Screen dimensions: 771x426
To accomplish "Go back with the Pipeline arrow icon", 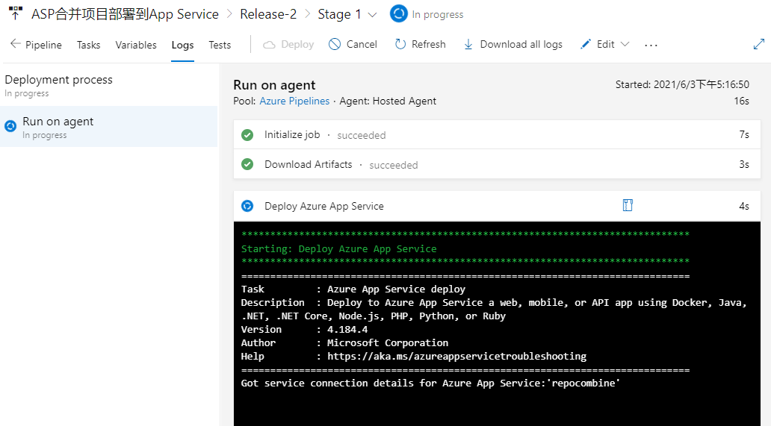I will pos(15,44).
